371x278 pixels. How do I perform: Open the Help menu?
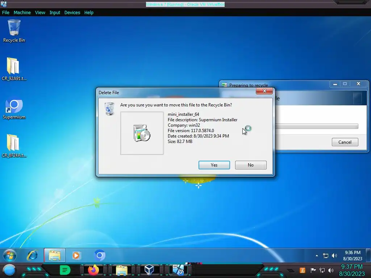[89, 13]
